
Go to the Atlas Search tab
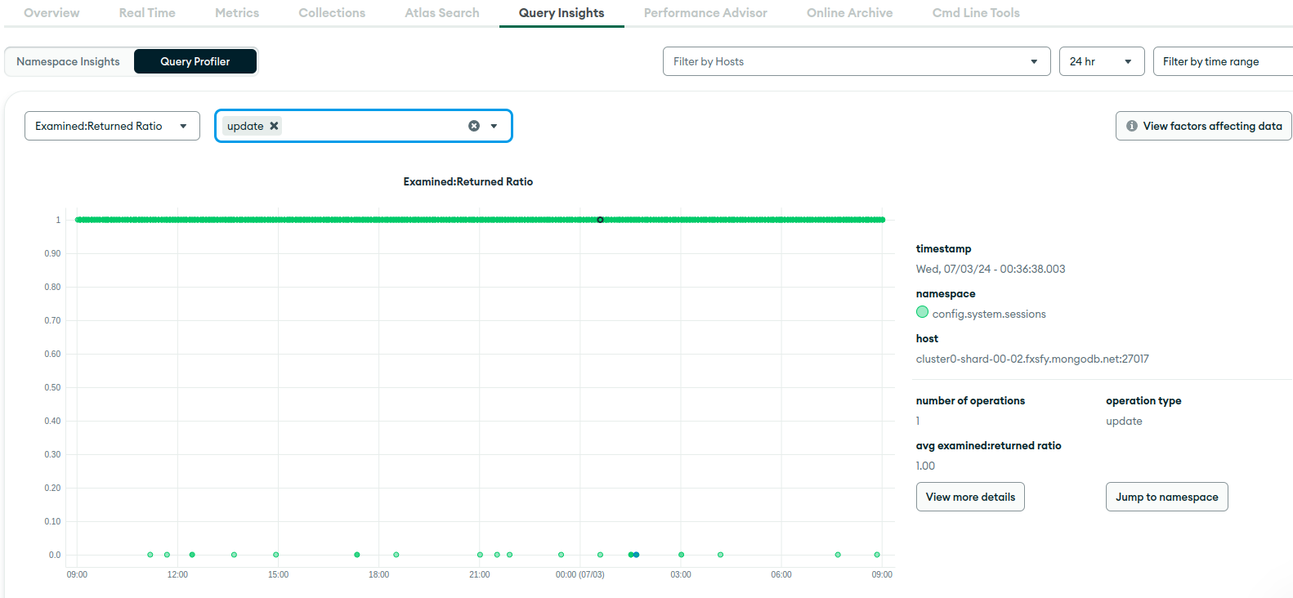tap(441, 13)
